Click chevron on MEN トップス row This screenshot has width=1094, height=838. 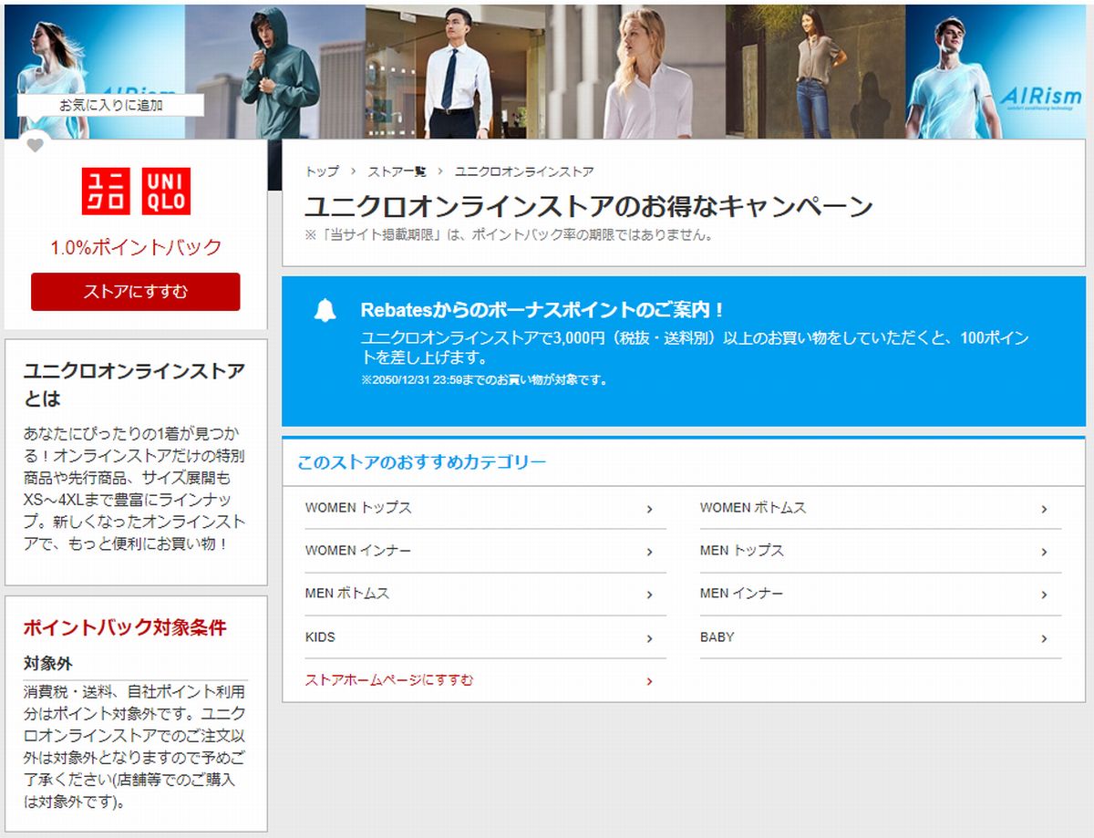click(x=1045, y=553)
